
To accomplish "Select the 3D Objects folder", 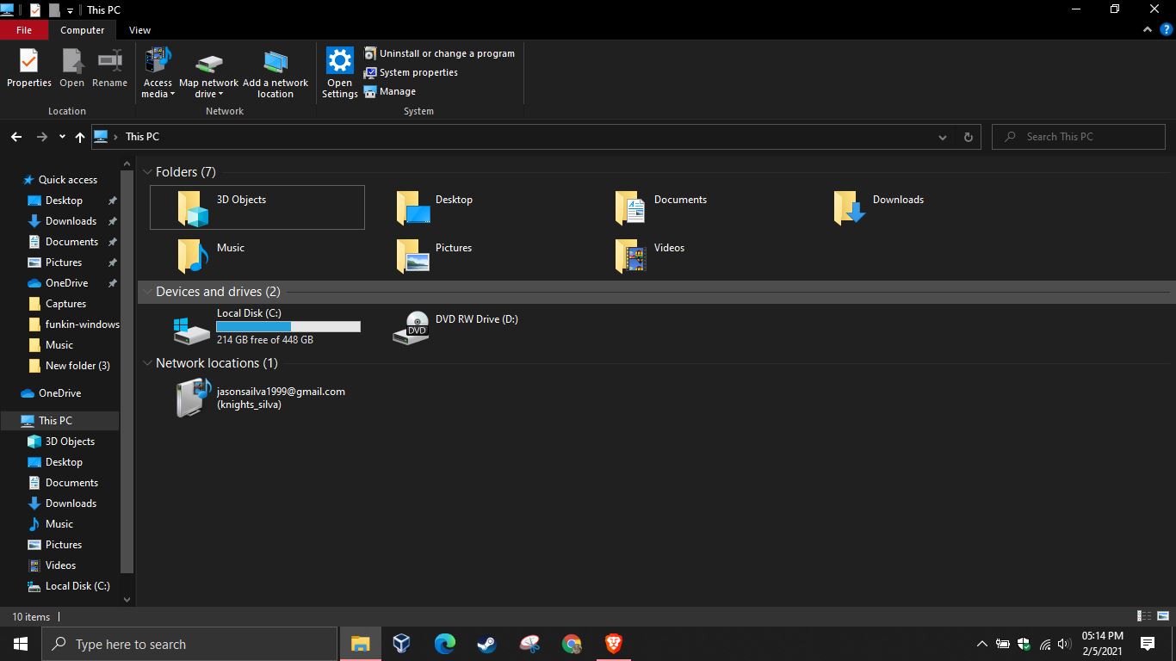I will [257, 207].
